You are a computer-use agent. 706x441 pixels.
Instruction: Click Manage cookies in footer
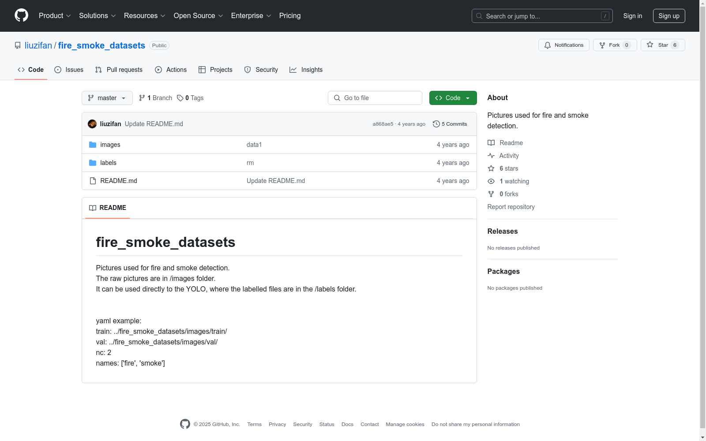click(x=405, y=424)
